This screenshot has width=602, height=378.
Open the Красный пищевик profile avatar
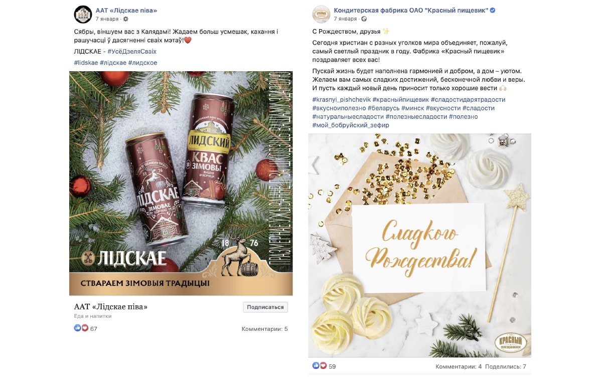[x=321, y=14]
